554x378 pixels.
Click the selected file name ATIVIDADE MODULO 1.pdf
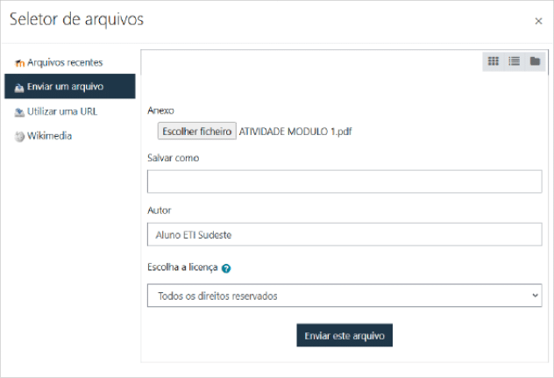pos(295,132)
